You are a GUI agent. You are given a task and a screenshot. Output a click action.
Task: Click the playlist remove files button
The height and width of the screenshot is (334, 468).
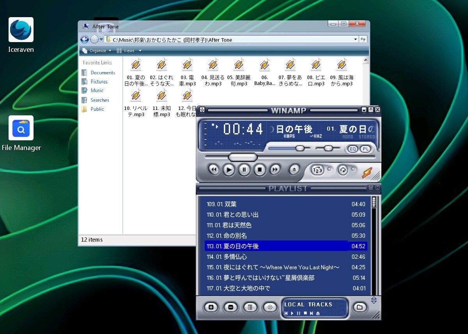tap(230, 307)
